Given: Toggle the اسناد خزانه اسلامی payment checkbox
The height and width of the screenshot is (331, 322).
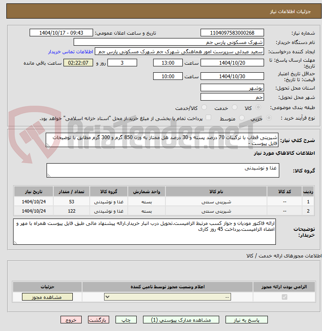Looking at the screenshot, I should [208, 118].
